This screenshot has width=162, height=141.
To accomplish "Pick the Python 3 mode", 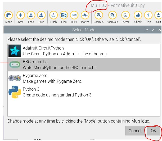I will coord(84,92).
